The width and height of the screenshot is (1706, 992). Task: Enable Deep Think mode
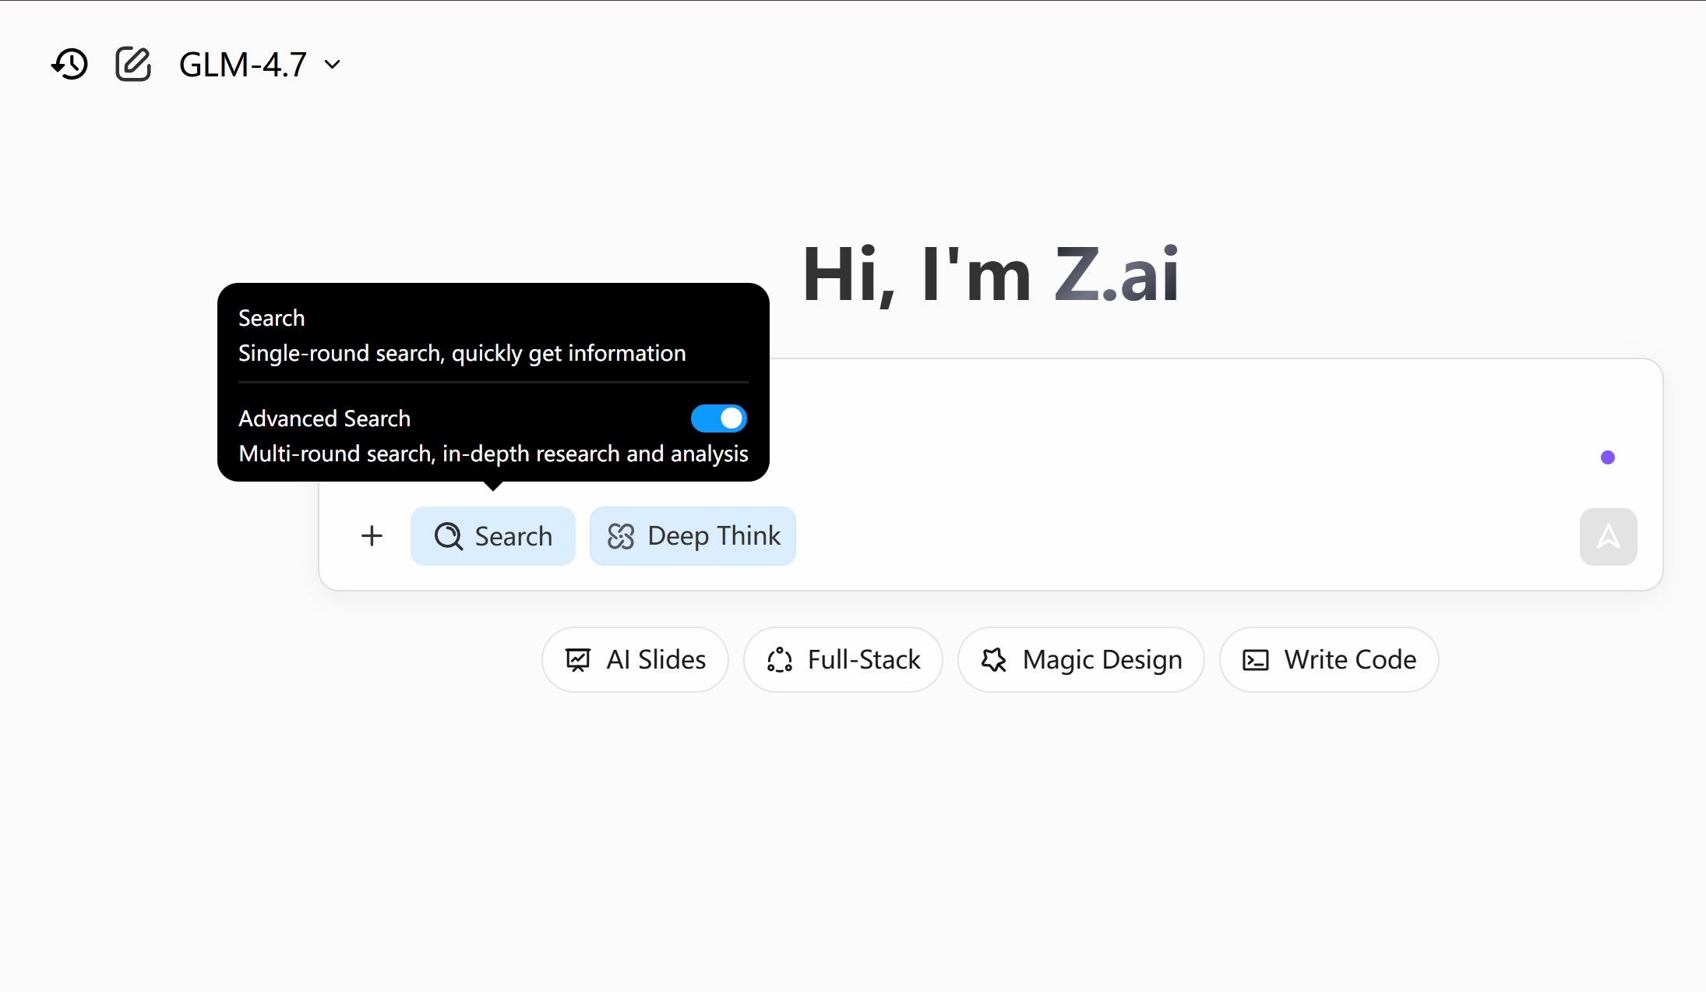[692, 535]
